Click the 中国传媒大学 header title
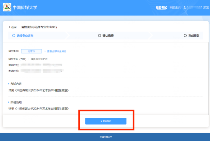This screenshot has height=141, width=210. [25, 8]
